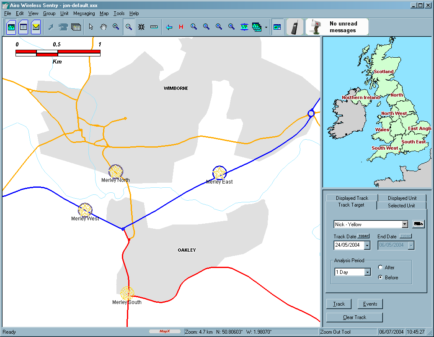Click the magnifier R zoom icon
434x337 pixels.
click(219, 26)
